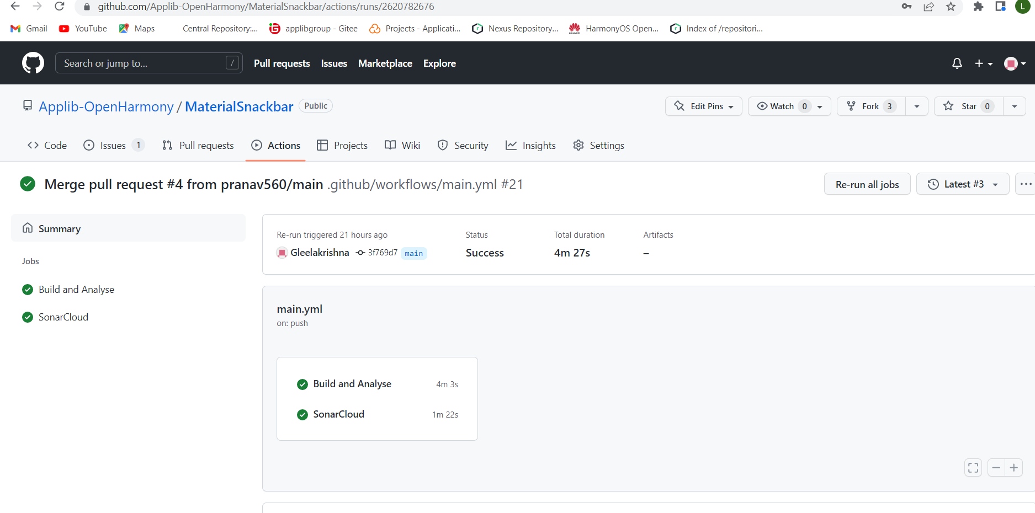Go forward using browser forward arrow

(37, 7)
